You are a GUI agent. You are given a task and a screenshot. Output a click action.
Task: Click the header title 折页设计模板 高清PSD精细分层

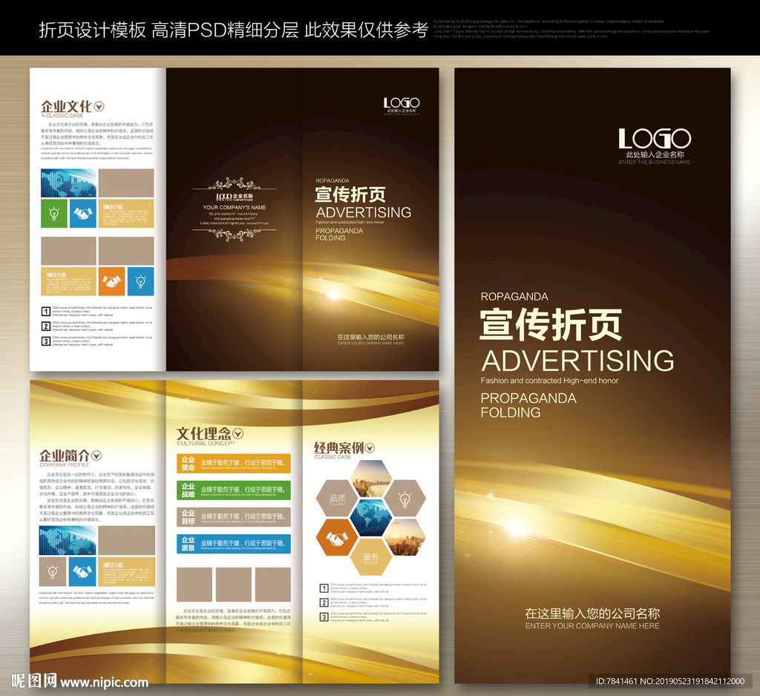168,30
